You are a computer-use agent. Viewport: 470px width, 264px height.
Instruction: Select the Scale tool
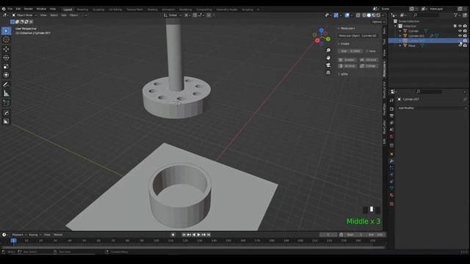[x=6, y=67]
